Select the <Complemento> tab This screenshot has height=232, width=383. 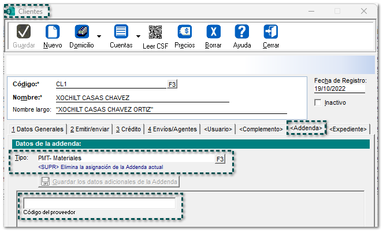point(261,129)
